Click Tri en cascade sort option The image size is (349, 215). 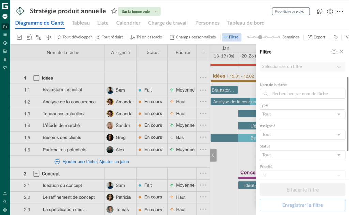[x=146, y=37]
